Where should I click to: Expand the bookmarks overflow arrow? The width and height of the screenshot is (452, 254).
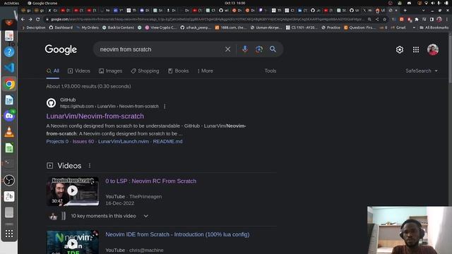pos(414,28)
